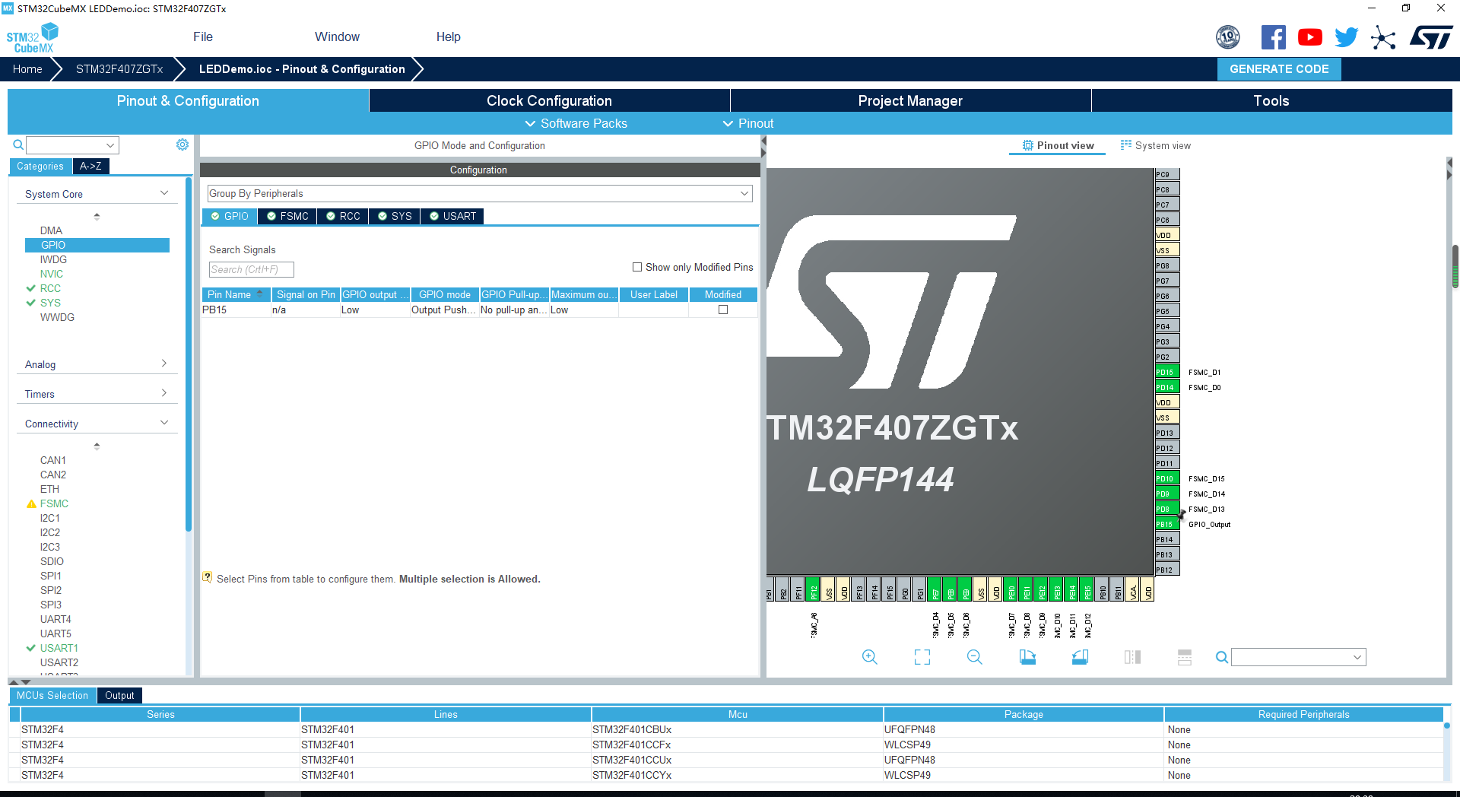The image size is (1460, 797).
Task: Select the FSMC configuration tab
Action: point(287,216)
